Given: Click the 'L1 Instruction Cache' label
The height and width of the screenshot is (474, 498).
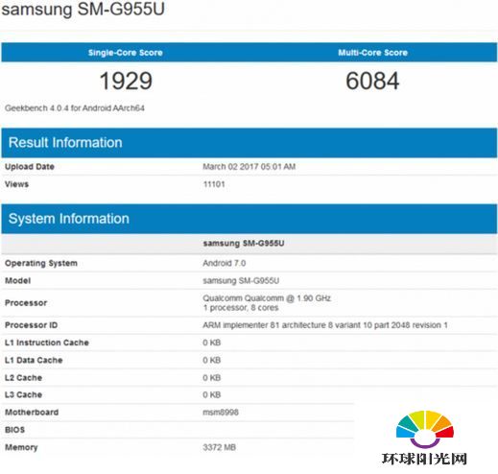Looking at the screenshot, I should coord(47,343).
